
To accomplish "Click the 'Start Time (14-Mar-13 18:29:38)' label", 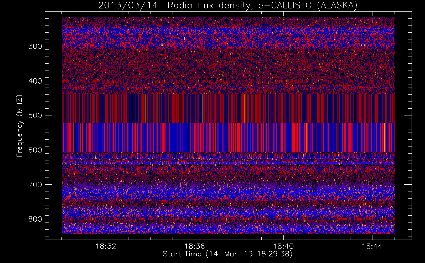I will coord(228,254).
